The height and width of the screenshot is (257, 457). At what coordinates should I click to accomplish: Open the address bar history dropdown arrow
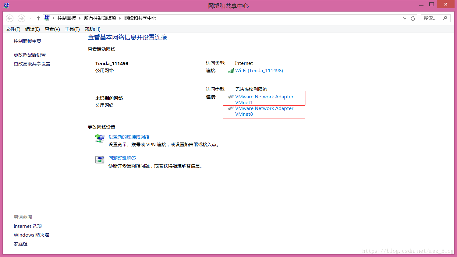(x=405, y=18)
